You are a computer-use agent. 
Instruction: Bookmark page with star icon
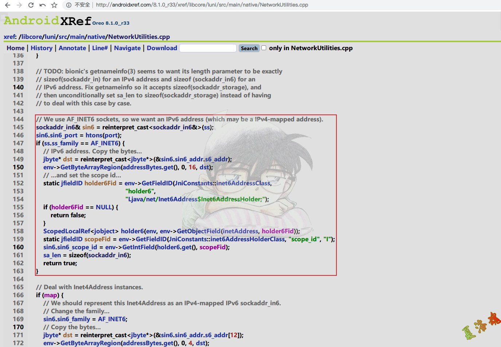click(54, 5)
